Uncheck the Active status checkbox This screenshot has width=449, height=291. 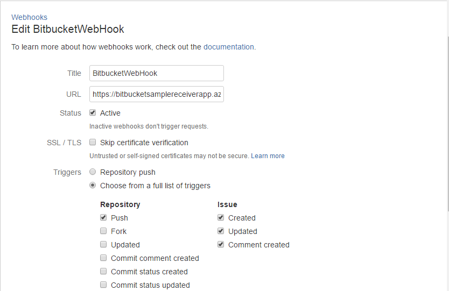[x=93, y=113]
